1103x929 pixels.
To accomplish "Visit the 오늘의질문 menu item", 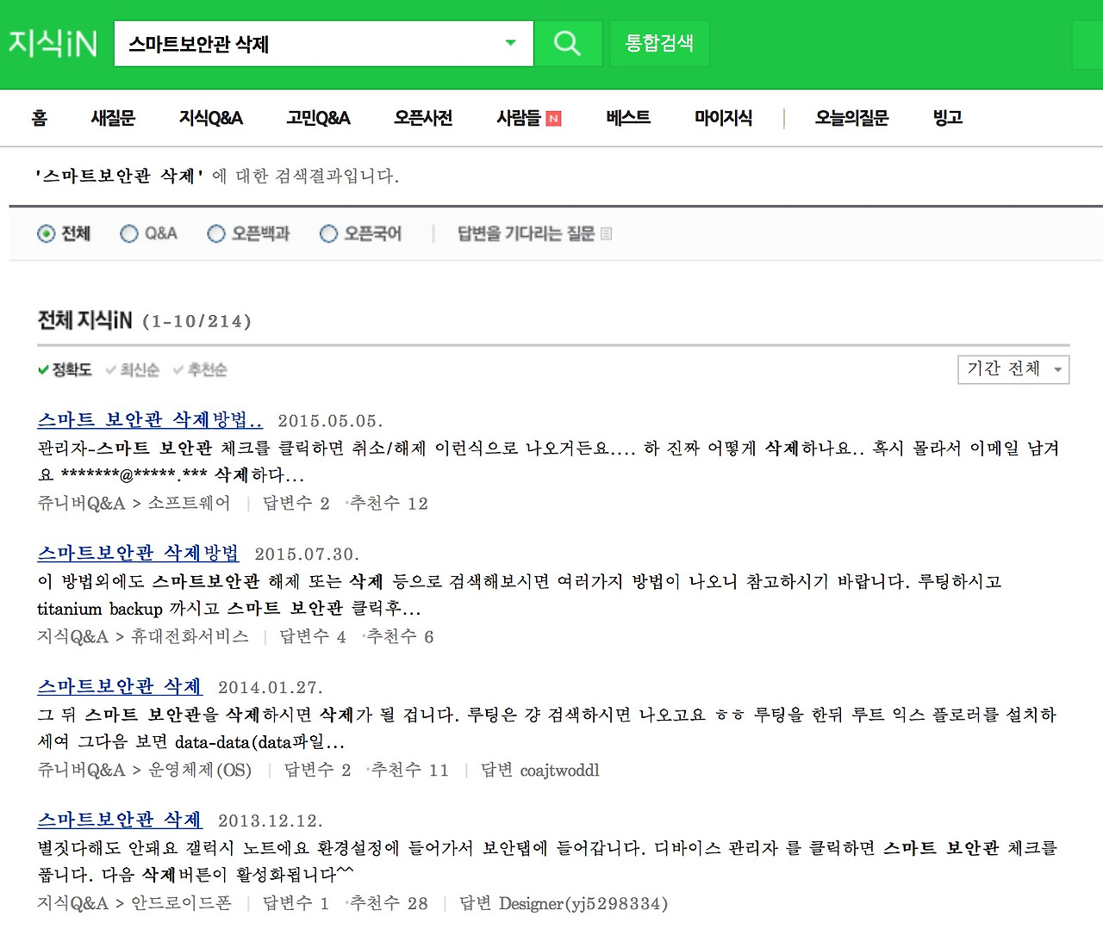I will [x=851, y=118].
